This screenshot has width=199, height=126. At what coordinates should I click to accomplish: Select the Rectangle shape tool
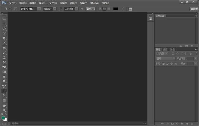[x=4, y=101]
